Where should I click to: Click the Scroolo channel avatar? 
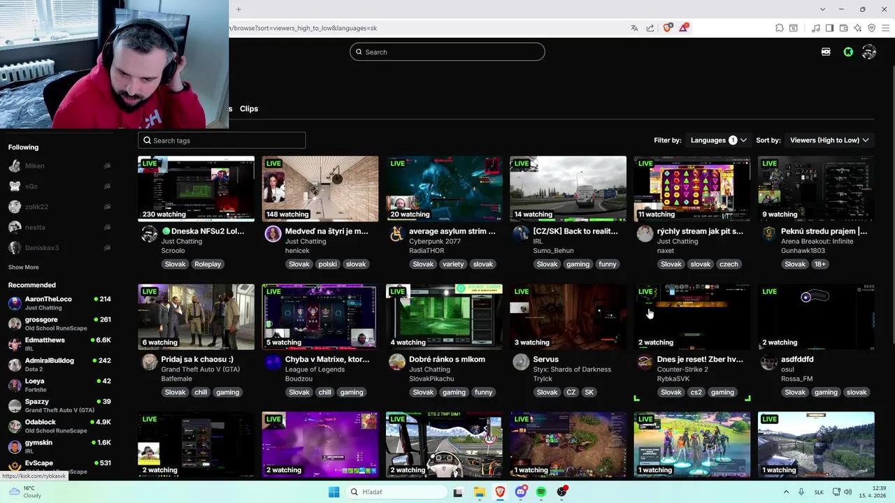(149, 234)
